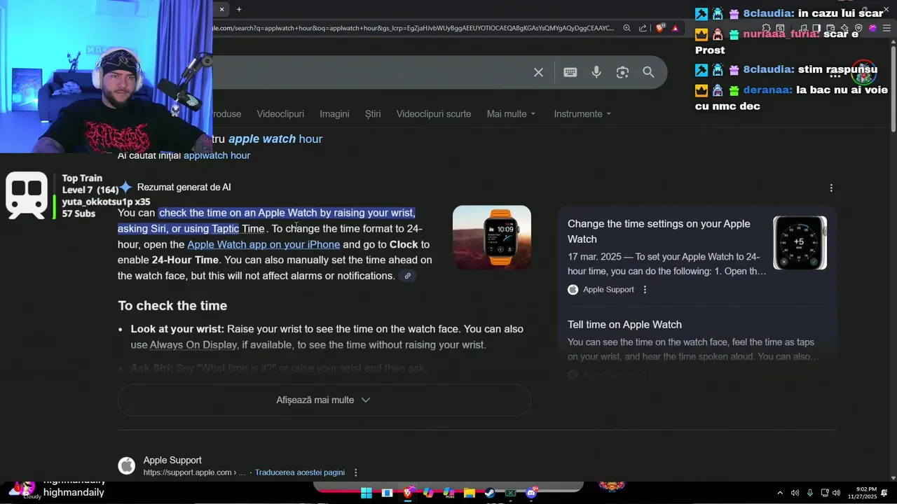Viewport: 897px width, 504px height.
Task: Switch to Videoclipuri scurte tab
Action: click(434, 113)
